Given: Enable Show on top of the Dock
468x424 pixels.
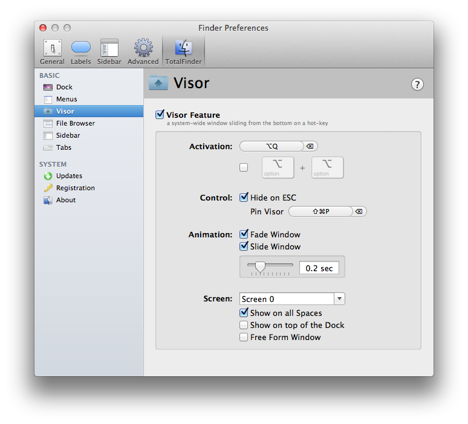Looking at the screenshot, I should (x=244, y=325).
